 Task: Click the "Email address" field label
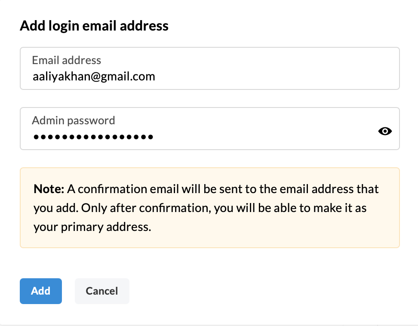pos(67,60)
